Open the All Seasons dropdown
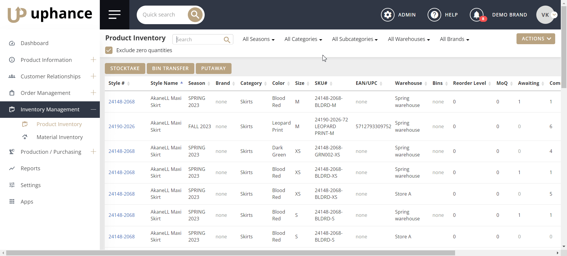Viewport: 567px width, 256px height. (258, 39)
